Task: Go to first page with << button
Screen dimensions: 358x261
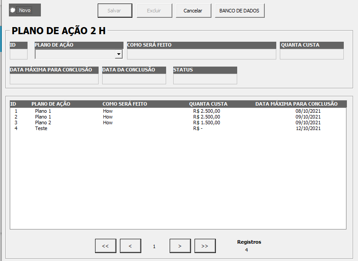Action: point(105,246)
